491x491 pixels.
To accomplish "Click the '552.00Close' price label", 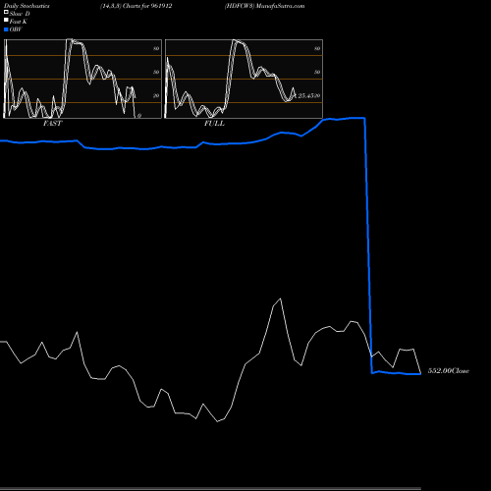I will pyautogui.click(x=449, y=371).
